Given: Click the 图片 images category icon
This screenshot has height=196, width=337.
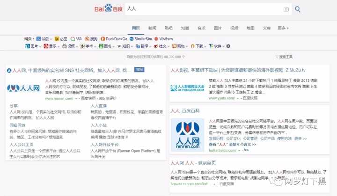Looking at the screenshot, I should pos(28,46).
